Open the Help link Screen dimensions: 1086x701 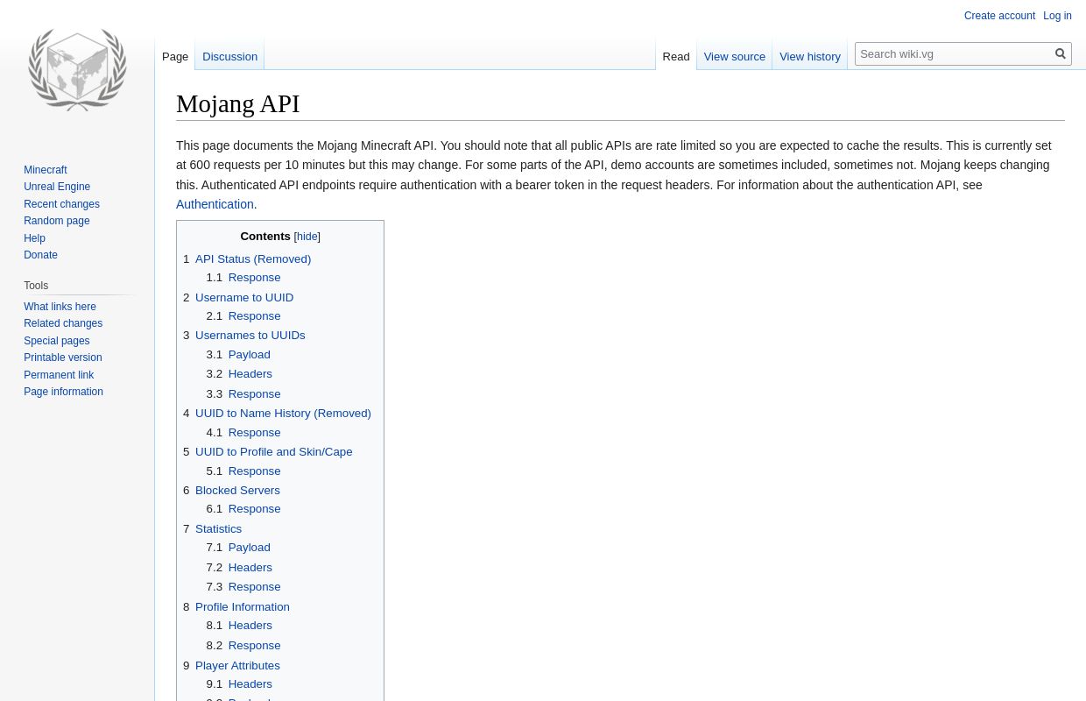click(x=34, y=238)
